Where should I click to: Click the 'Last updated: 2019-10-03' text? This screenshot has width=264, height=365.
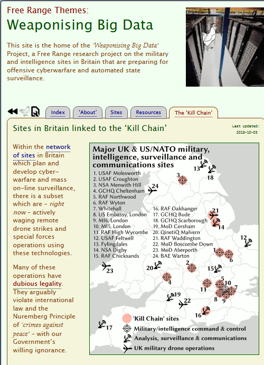coord(246,129)
